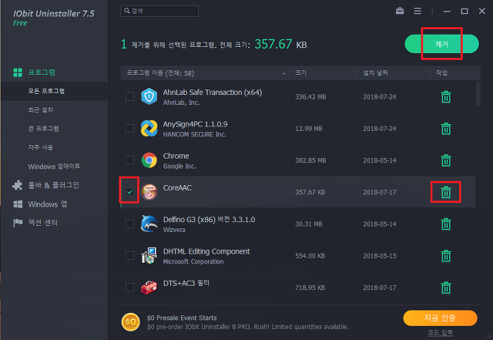Screen dimensions: 493x340
Task: Sort by 크기 column header
Action: pos(300,73)
